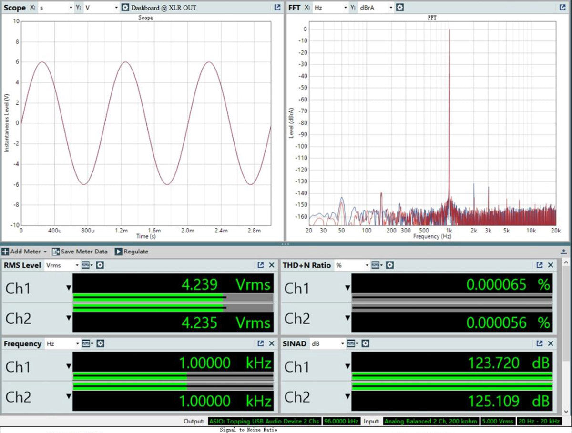Open RMS Level meter settings gear
572x433 pixels.
[100, 265]
